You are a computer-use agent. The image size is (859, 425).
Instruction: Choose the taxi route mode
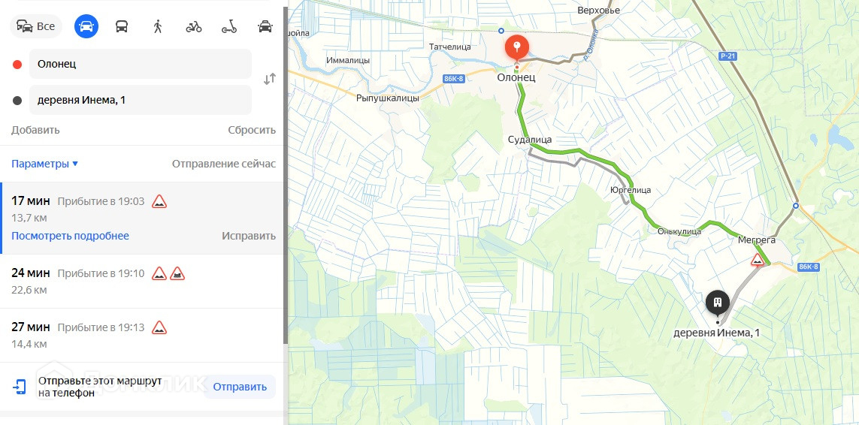[x=265, y=26]
